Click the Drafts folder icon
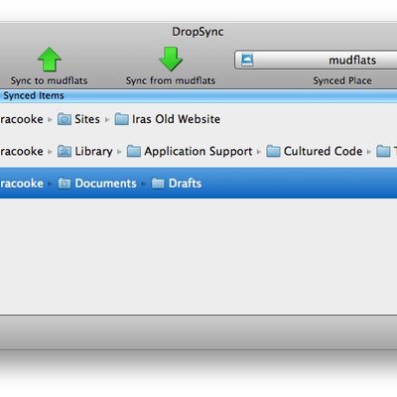Image resolution: width=397 pixels, height=397 pixels. click(x=158, y=184)
